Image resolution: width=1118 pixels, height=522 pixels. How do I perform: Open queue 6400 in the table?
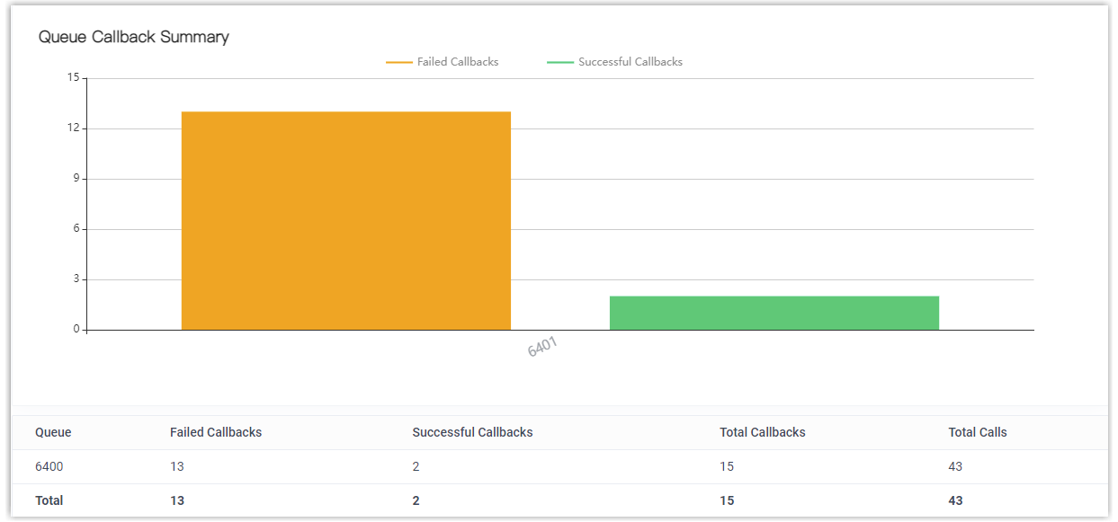point(49,466)
